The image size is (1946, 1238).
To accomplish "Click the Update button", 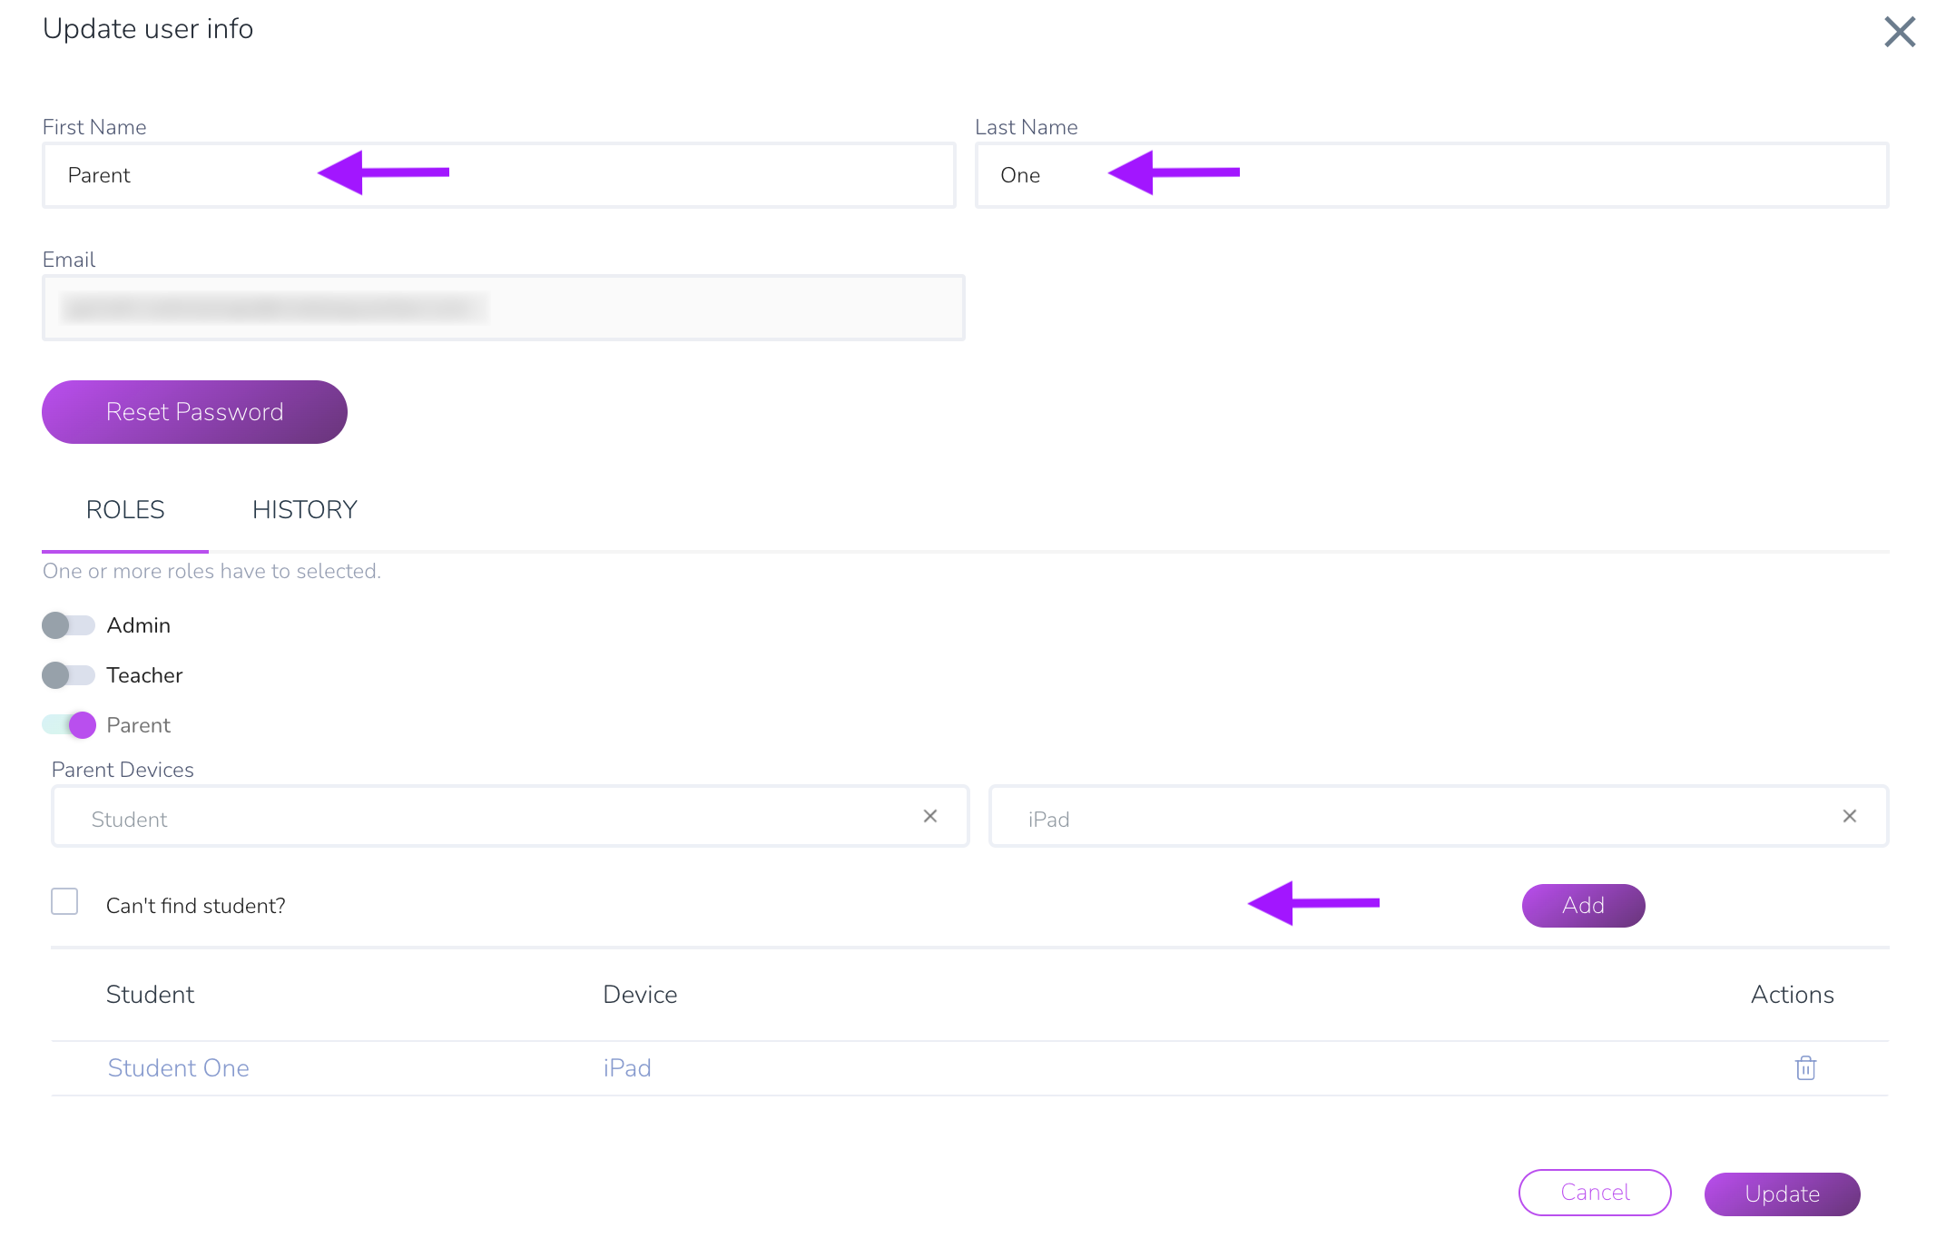I will 1782,1194.
